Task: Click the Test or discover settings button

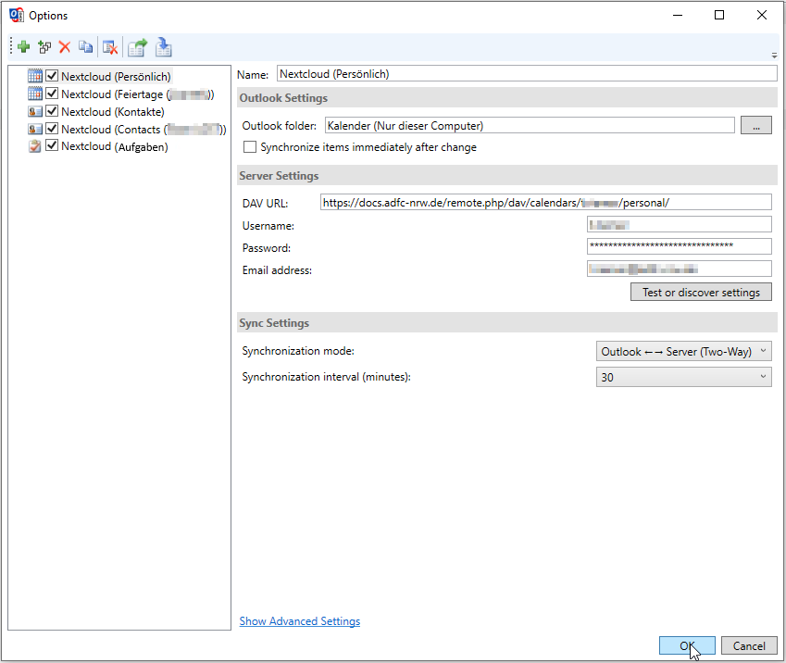Action: coord(701,293)
